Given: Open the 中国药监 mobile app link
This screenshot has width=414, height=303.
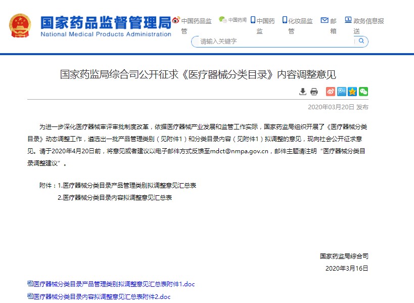Looking at the screenshot, I should (x=264, y=25).
